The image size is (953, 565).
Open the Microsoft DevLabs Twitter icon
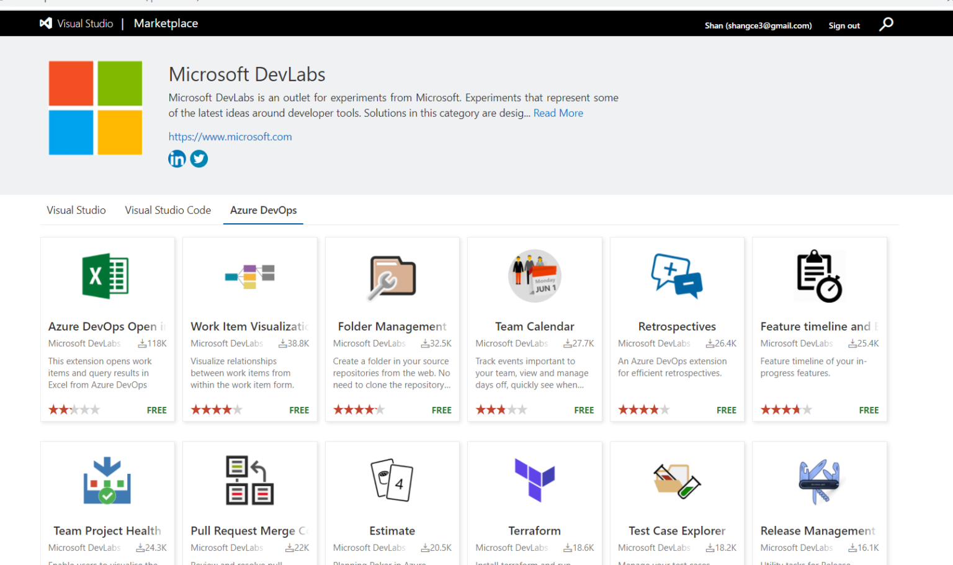tap(199, 159)
